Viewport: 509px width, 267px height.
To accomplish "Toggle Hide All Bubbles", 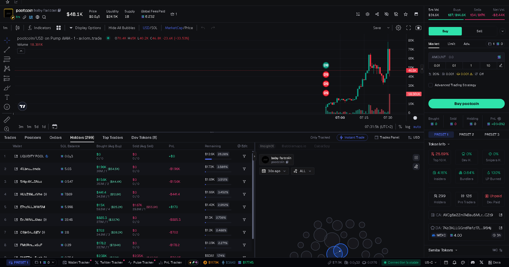I will pos(122,28).
